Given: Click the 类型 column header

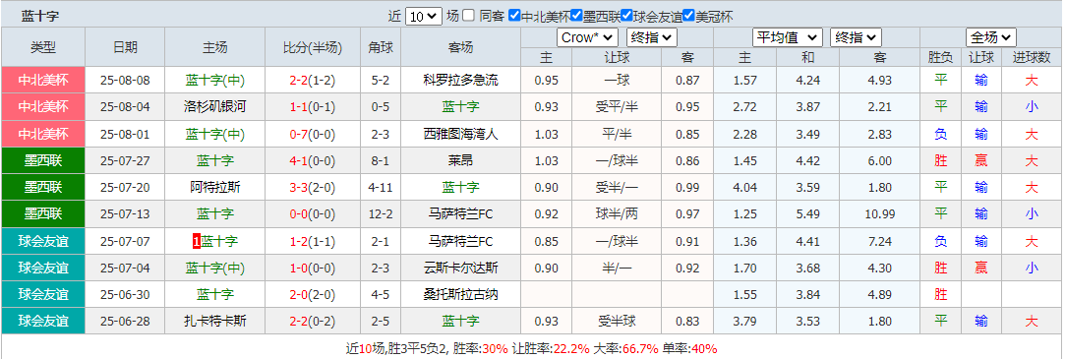Looking at the screenshot, I should tap(43, 47).
